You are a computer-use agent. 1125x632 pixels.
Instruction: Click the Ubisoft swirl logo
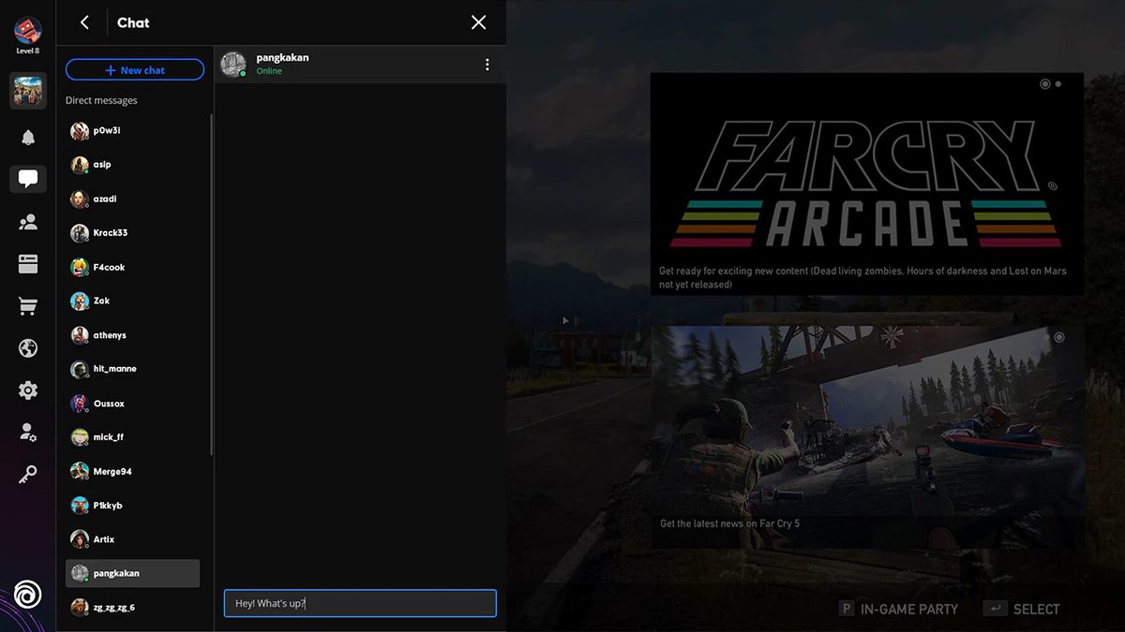28,595
